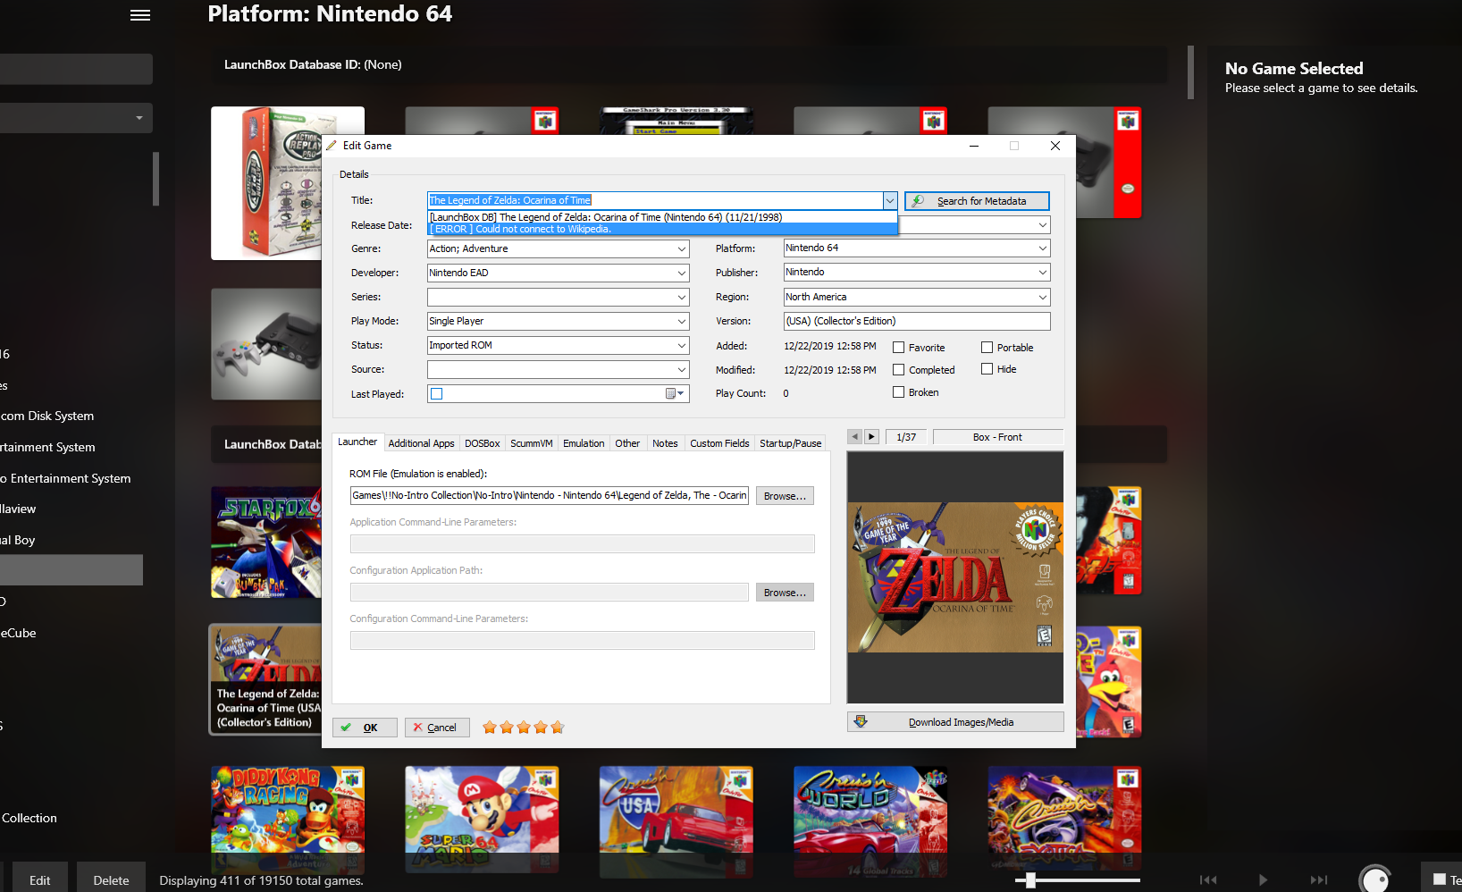Image resolution: width=1462 pixels, height=892 pixels.
Task: Click Zelda box front image preview
Action: pyautogui.click(x=955, y=577)
